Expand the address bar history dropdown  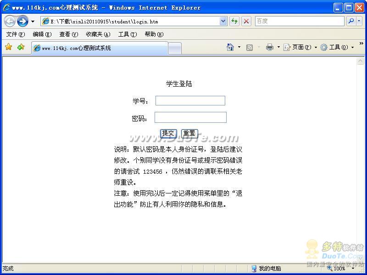pos(223,22)
